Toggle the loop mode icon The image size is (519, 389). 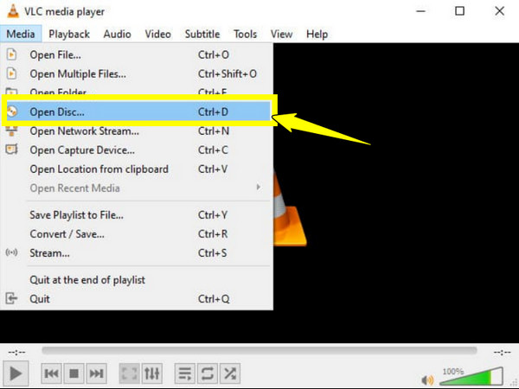[208, 373]
